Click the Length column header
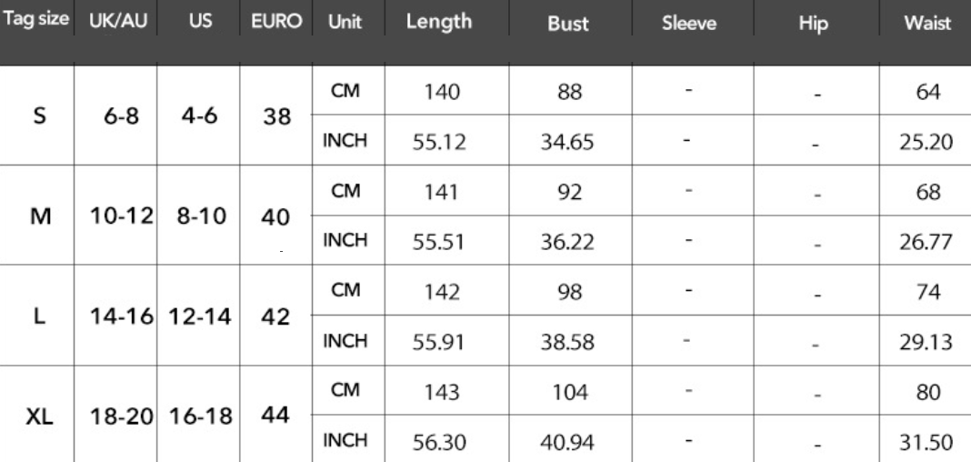Viewport: 971px width, 462px height. (439, 24)
